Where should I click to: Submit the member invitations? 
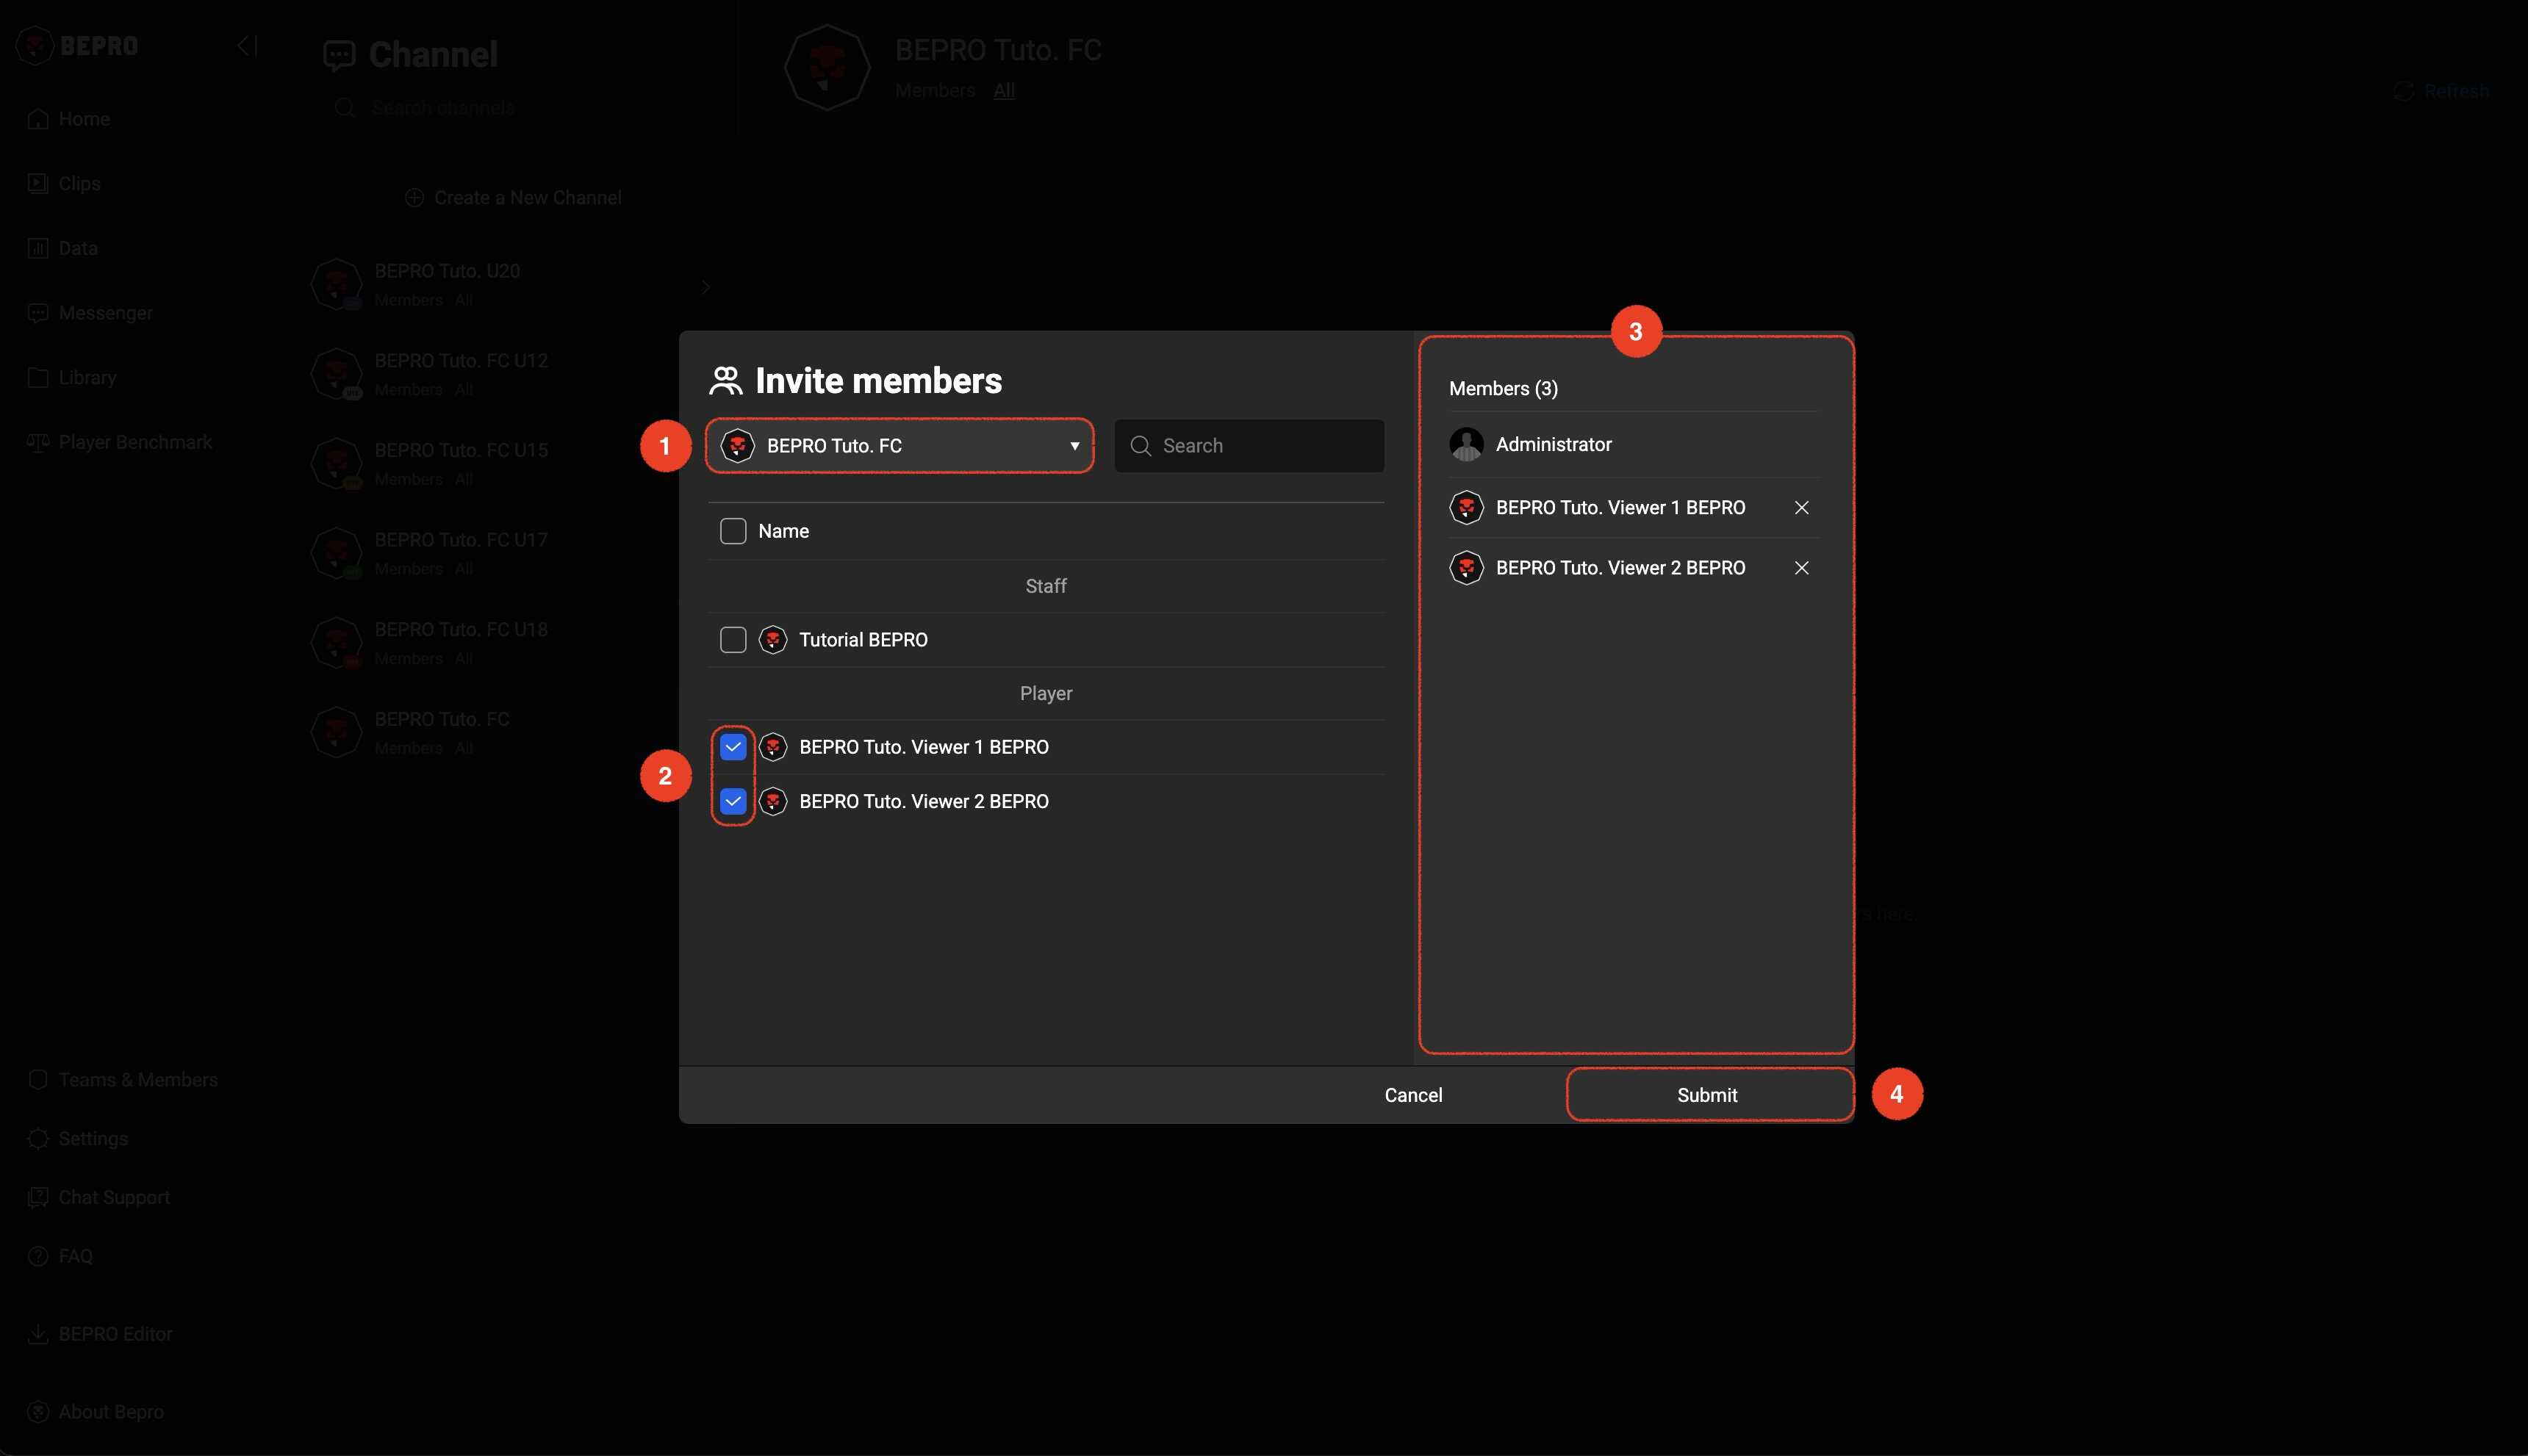1706,1095
